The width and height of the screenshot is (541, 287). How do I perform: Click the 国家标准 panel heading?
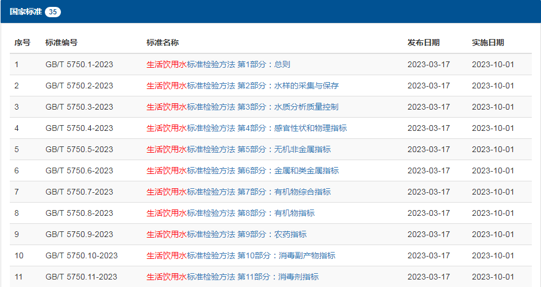(x=26, y=11)
